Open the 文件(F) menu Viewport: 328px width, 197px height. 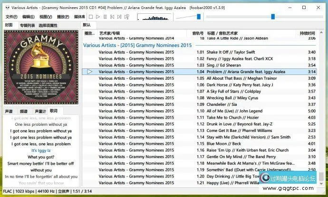click(11, 17)
